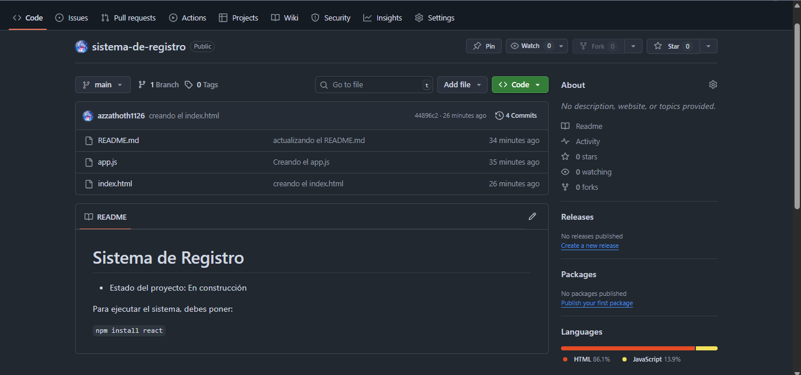Go to Pull requests tab
Screen dimensions: 801x375
tap(129, 18)
